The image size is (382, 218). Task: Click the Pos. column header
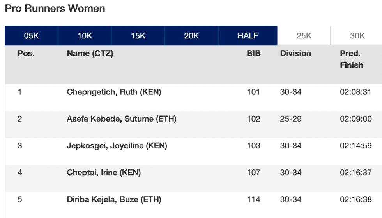point(26,54)
